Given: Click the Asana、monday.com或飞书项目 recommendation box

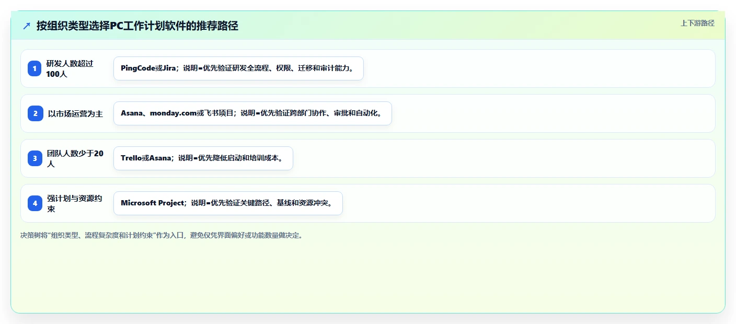Looking at the screenshot, I should 252,113.
